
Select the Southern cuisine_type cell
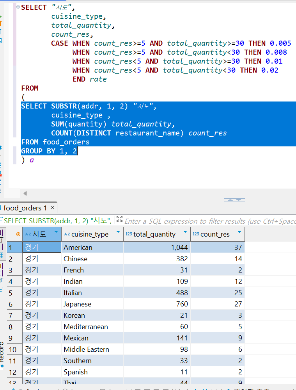pos(92,361)
